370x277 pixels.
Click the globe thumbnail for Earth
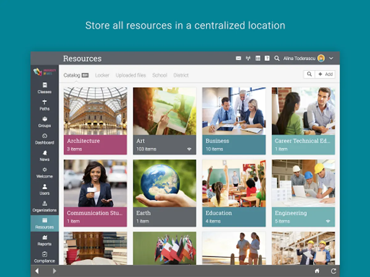165,183
